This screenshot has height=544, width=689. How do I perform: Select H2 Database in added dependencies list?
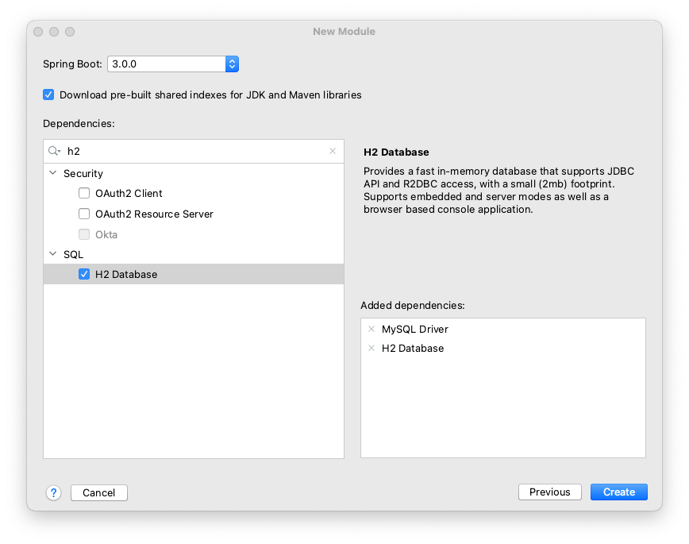[413, 349]
